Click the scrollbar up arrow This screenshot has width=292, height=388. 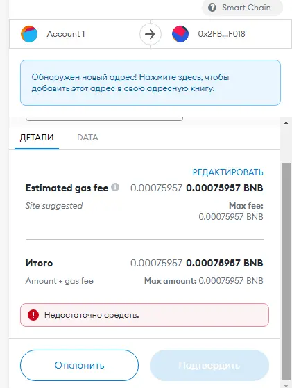click(x=286, y=123)
